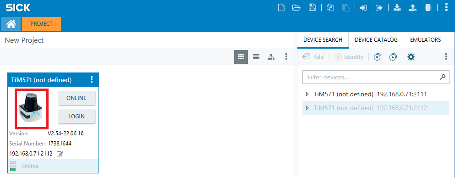Image resolution: width=455 pixels, height=178 pixels.
Task: Click the chip firmware icon
Action: click(x=428, y=8)
